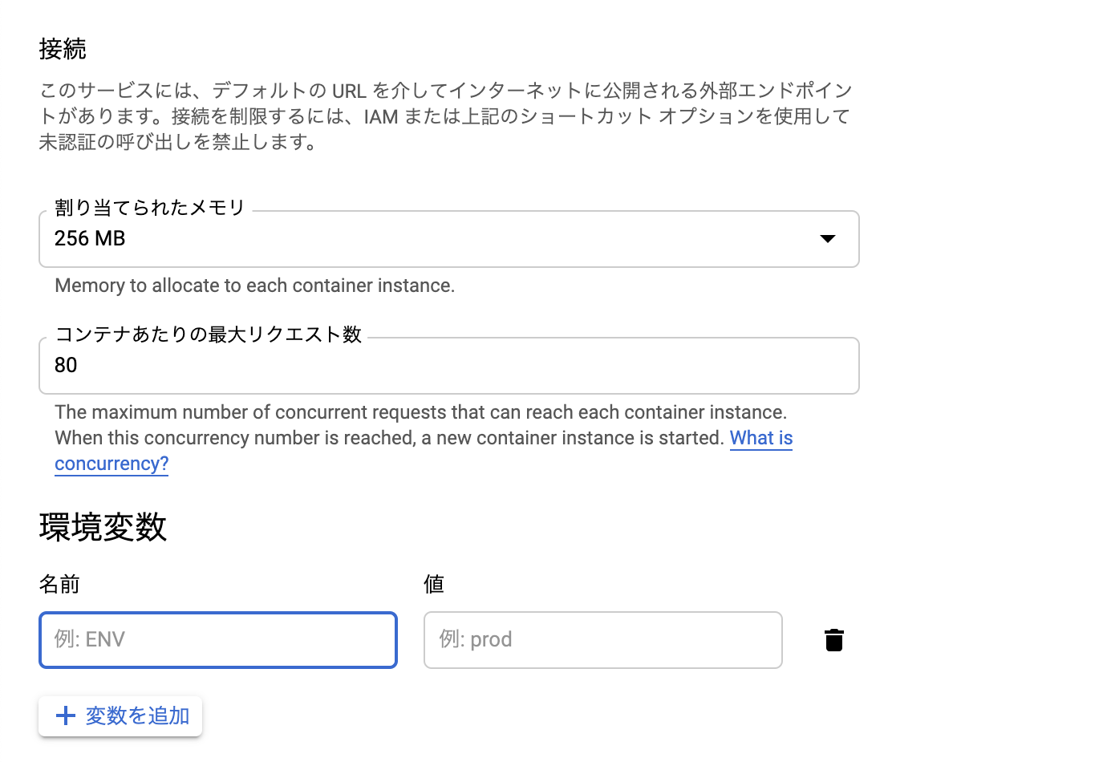1107x762 pixels.
Task: Click the 接続 section heading
Action: 63,49
